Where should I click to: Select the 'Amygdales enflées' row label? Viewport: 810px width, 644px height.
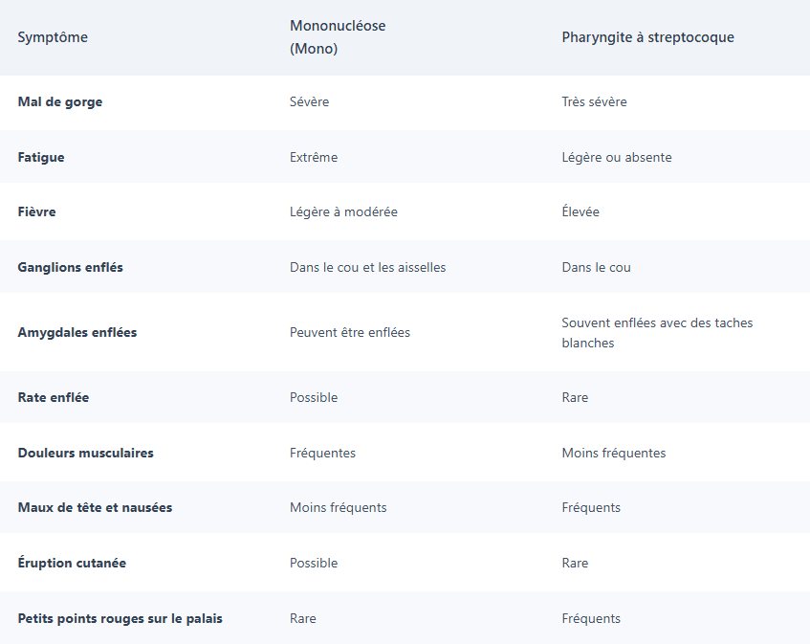pyautogui.click(x=77, y=332)
